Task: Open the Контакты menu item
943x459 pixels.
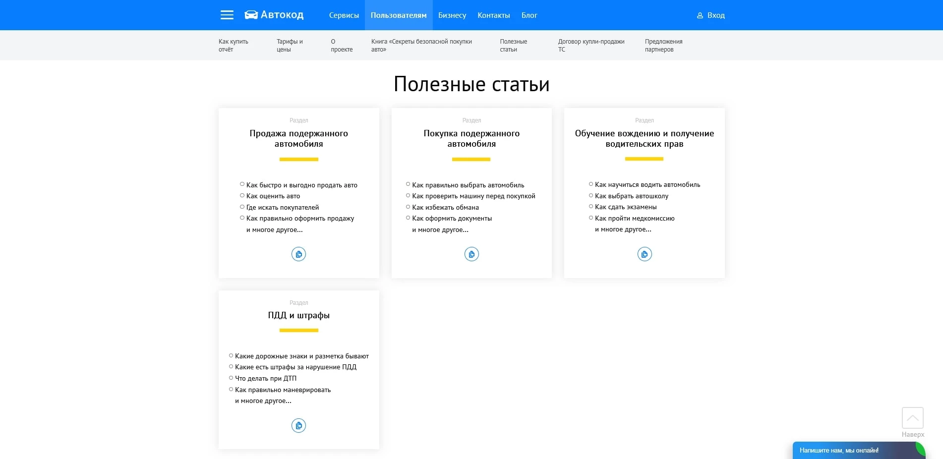Action: tap(493, 15)
